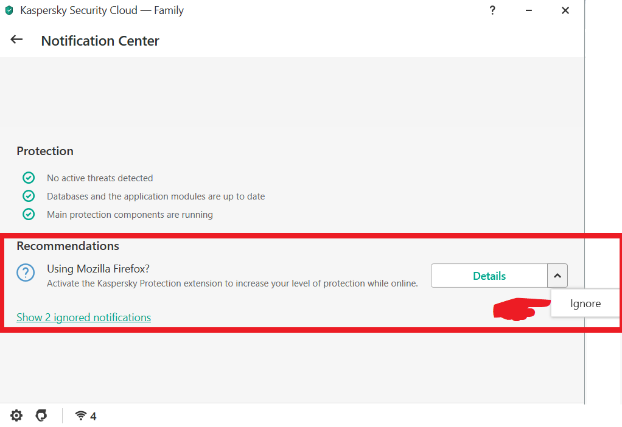Click Main protection components are running text

click(x=130, y=215)
